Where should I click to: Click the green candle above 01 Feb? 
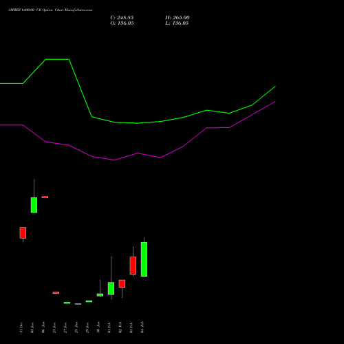tap(111, 288)
